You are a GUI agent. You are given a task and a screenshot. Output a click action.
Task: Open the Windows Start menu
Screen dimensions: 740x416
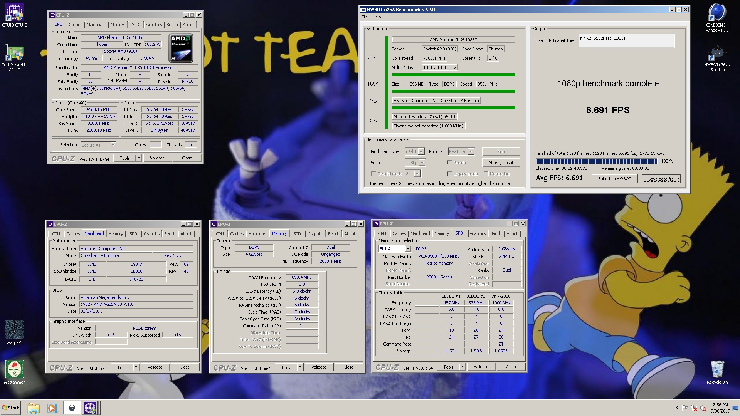coord(11,408)
